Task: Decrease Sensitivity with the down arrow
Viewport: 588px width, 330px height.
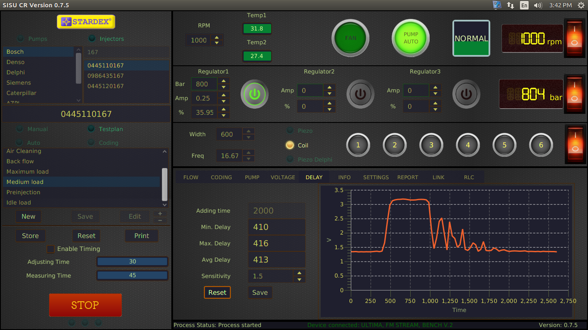Action: coord(300,279)
